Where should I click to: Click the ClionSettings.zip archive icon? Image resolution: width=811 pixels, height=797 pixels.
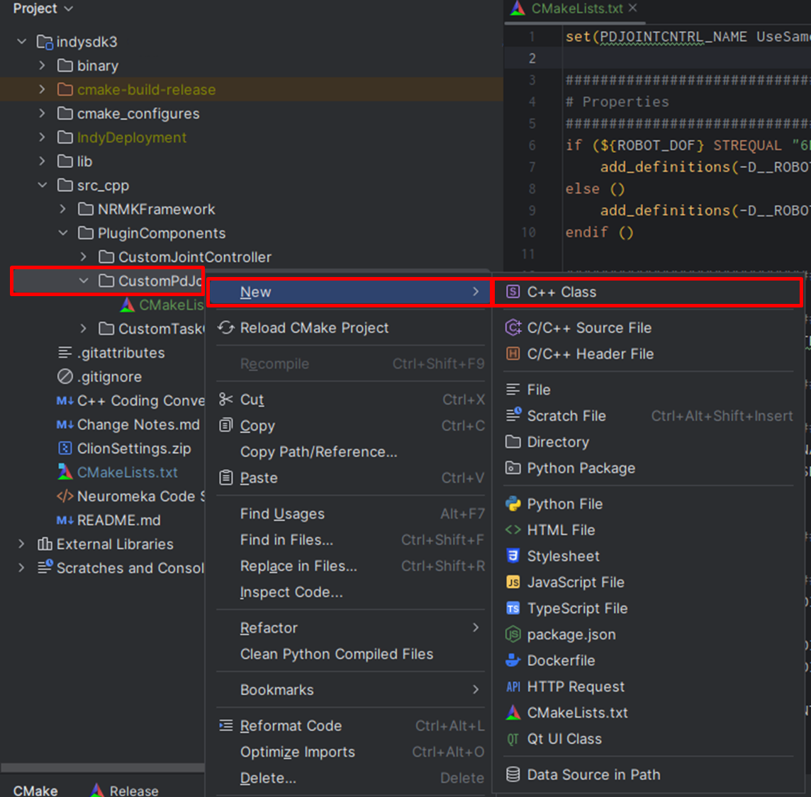(x=65, y=448)
